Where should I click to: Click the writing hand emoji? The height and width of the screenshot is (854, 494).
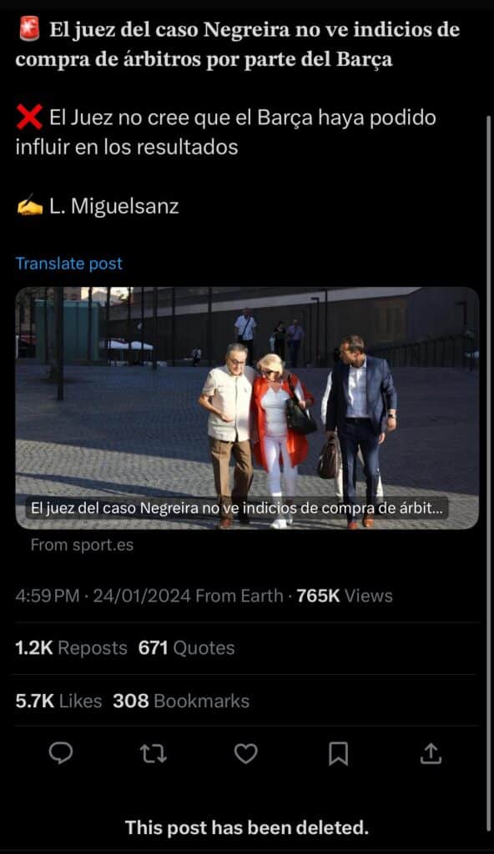tap(29, 207)
